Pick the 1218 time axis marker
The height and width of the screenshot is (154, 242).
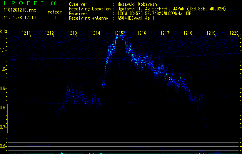[188, 33]
